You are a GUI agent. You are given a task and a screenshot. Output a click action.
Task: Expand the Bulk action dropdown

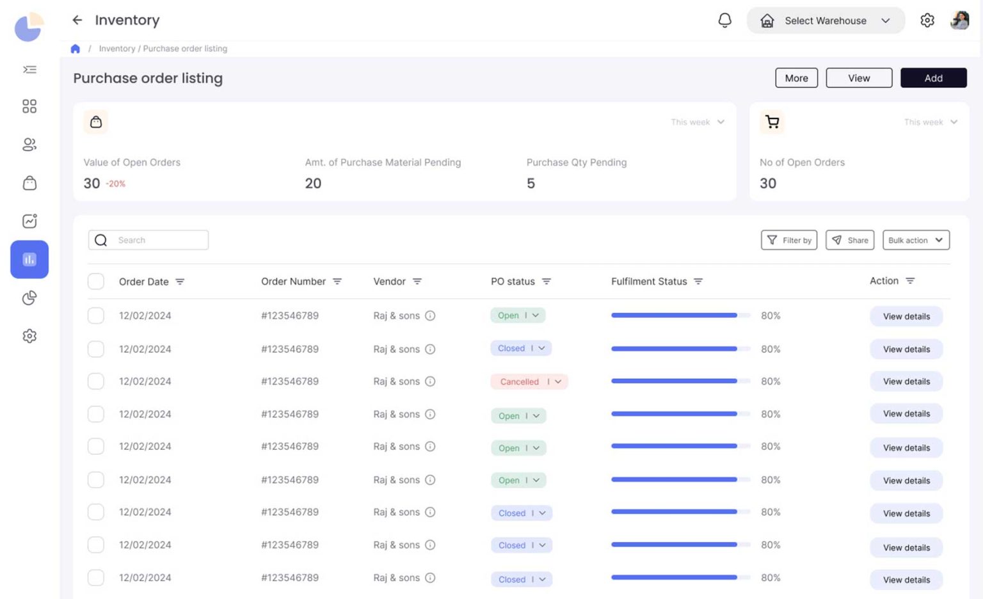[x=916, y=240]
